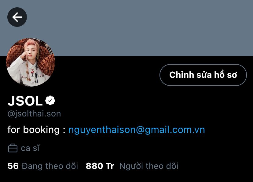Open the nguyenthaison@gmail.com.vn email link
Viewport: 253px width, 182px height.
tap(137, 130)
